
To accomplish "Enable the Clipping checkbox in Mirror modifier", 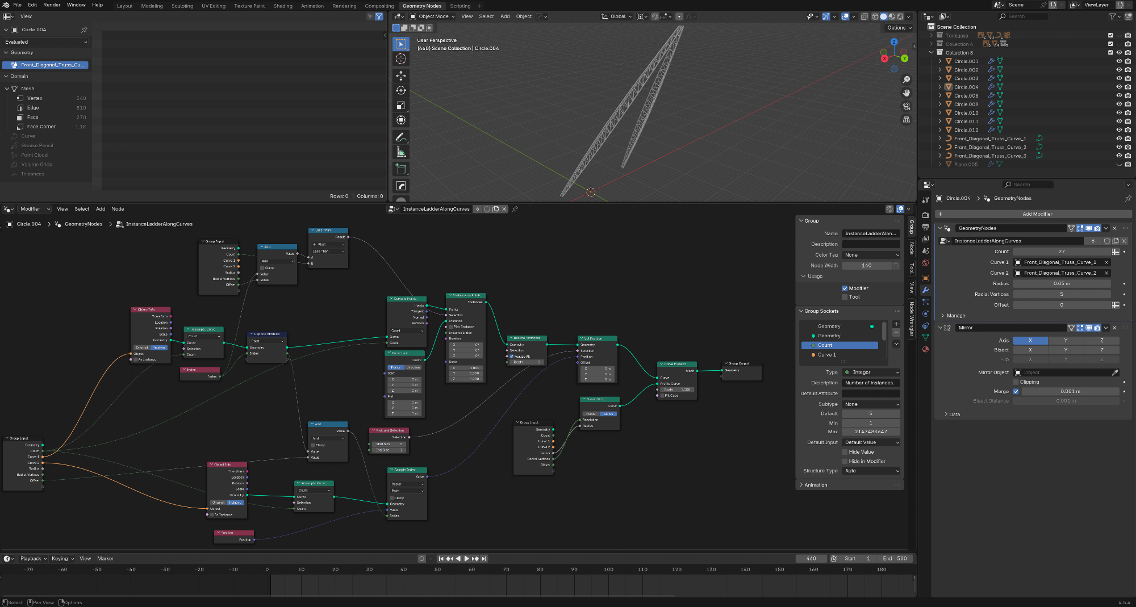I will pyautogui.click(x=1016, y=382).
